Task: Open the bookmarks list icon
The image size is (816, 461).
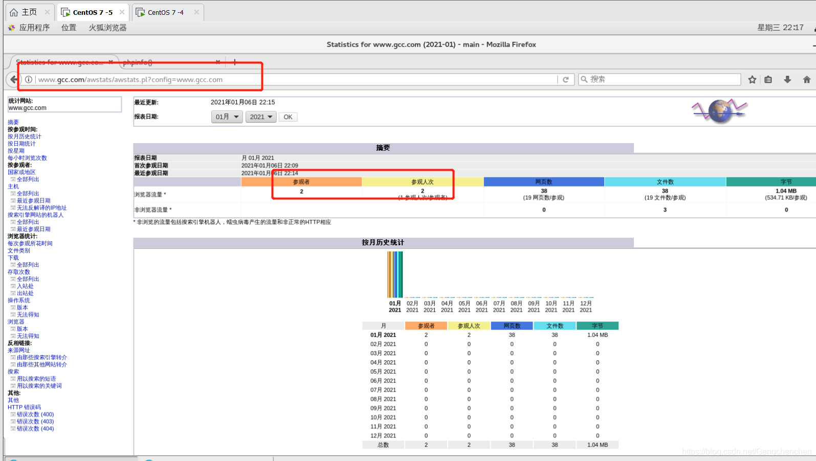Action: coord(768,79)
